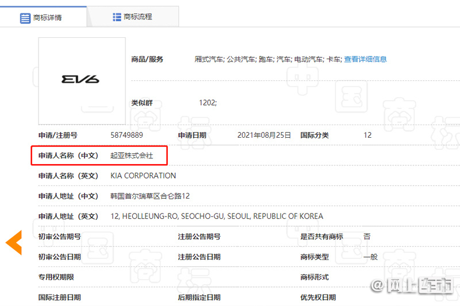Click the application number 58749889
The height and width of the screenshot is (306, 460).
126,135
